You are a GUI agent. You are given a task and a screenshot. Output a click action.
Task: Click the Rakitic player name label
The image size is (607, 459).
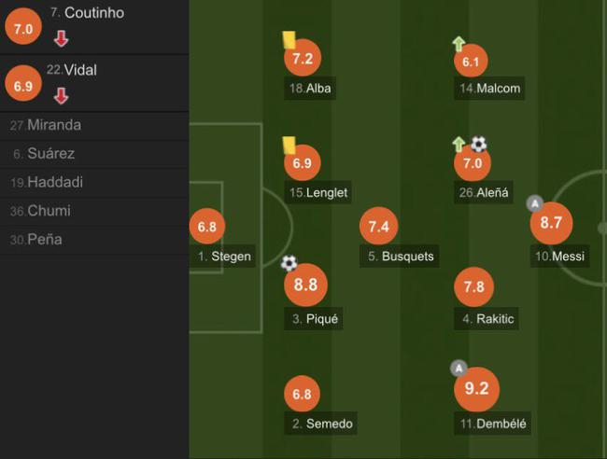pyautogui.click(x=495, y=319)
